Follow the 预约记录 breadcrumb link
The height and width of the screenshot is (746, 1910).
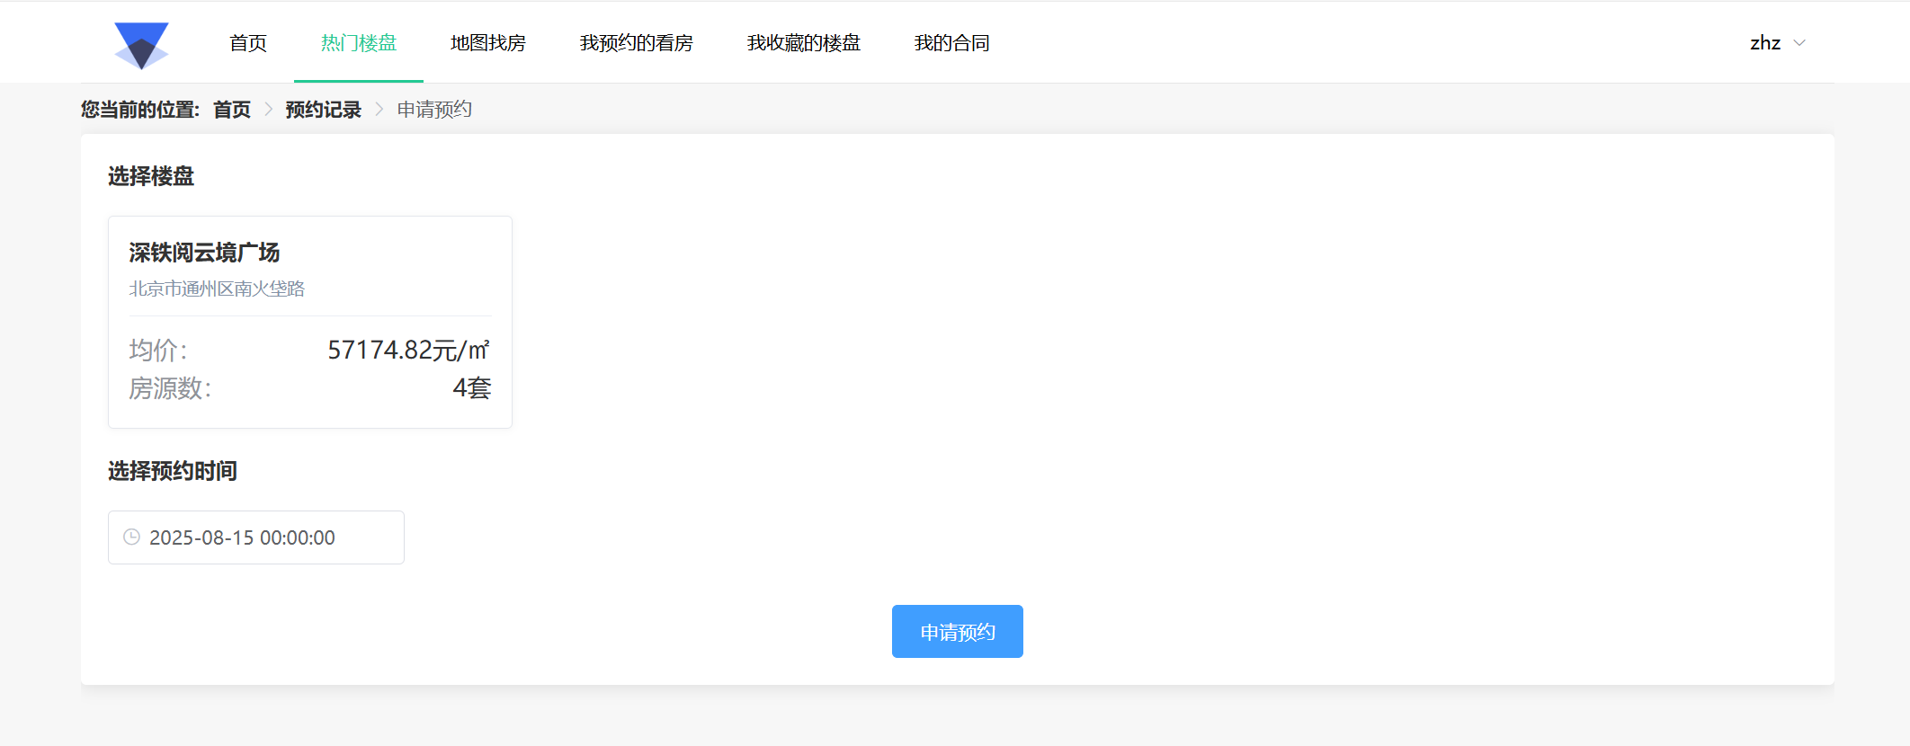click(324, 110)
